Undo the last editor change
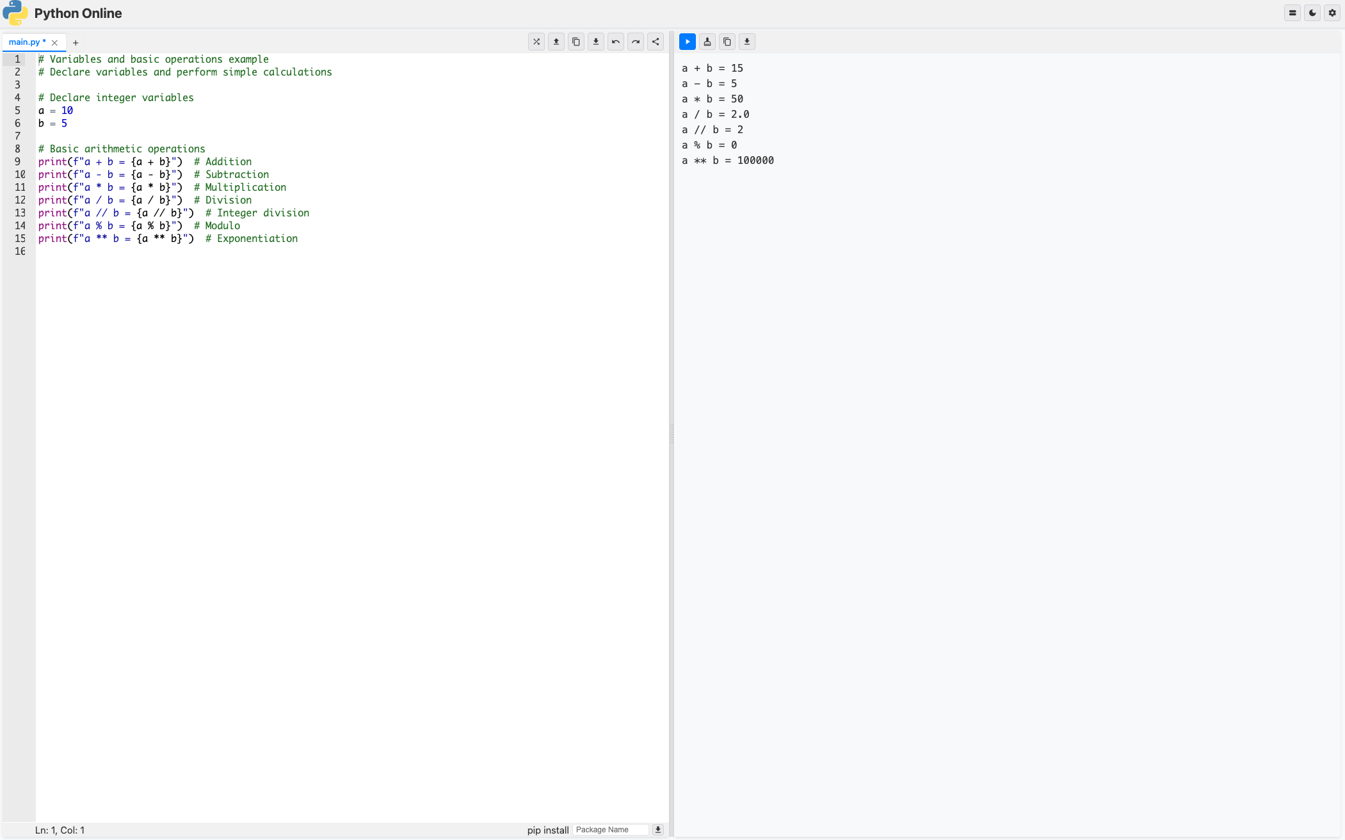This screenshot has height=840, width=1345. tap(616, 42)
